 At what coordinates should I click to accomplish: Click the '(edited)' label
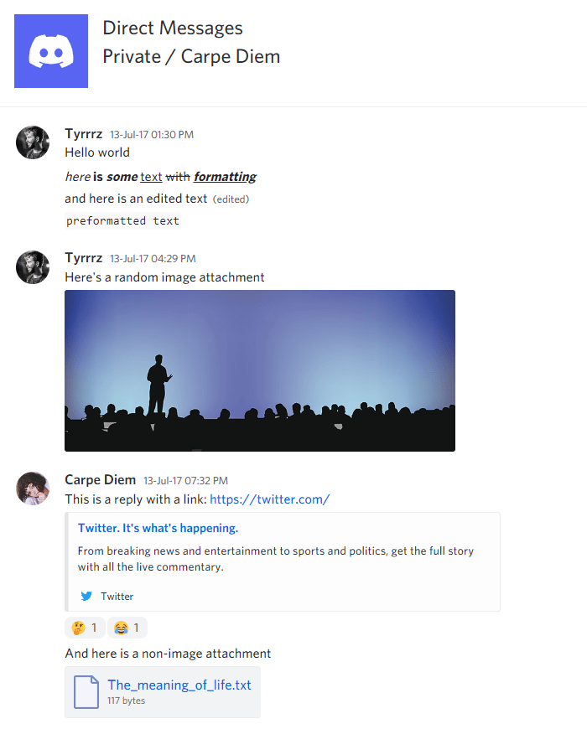(x=231, y=199)
